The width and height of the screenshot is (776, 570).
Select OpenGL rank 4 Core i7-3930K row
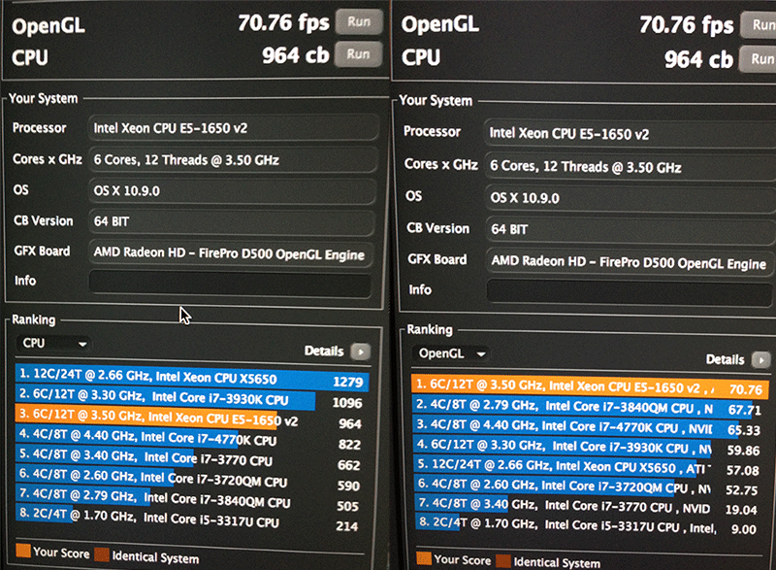590,448
